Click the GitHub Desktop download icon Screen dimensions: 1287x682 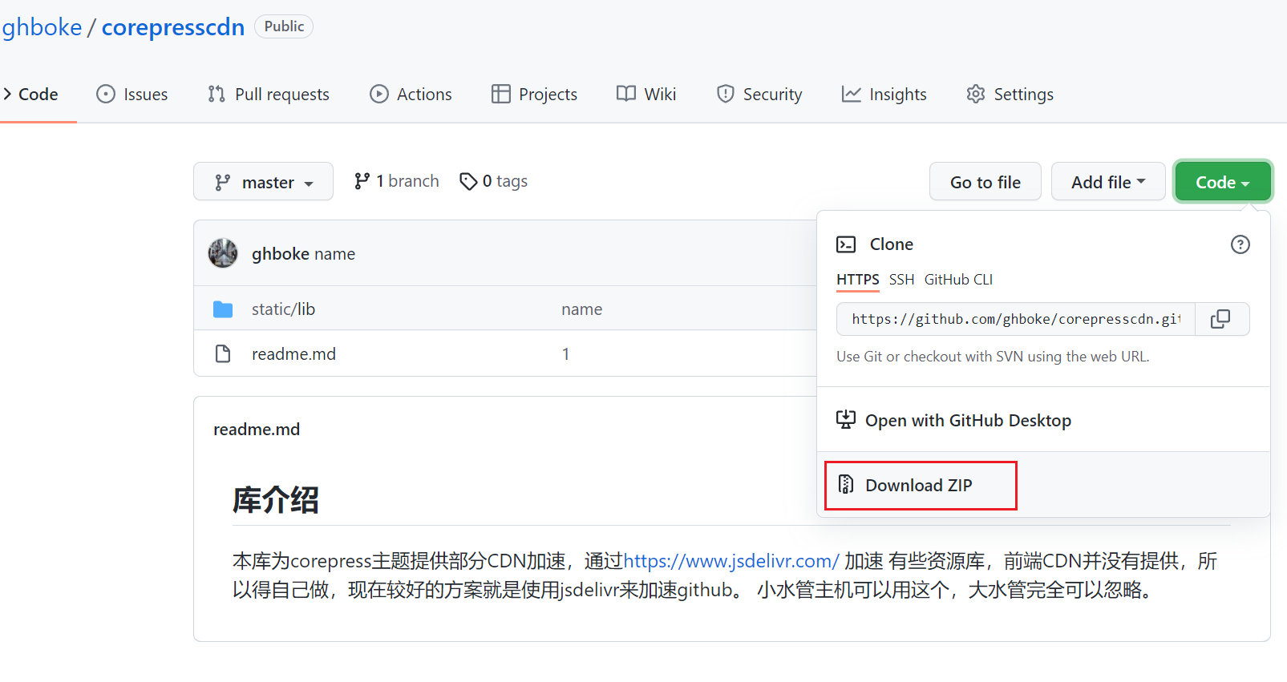[846, 420]
